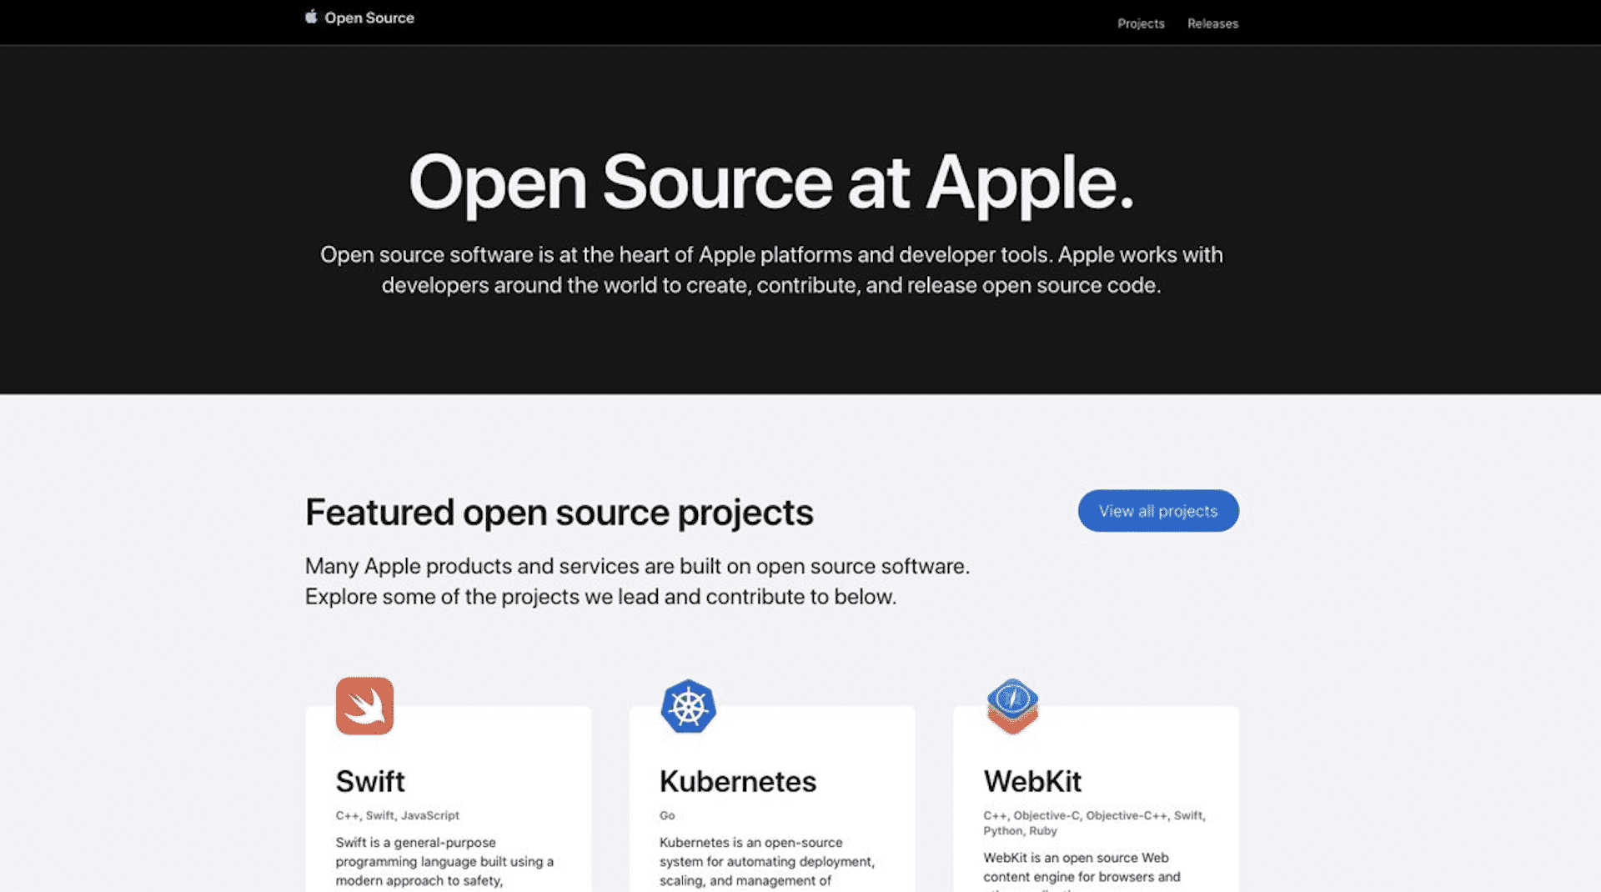Click the Featured open source projects heading
Image resolution: width=1601 pixels, height=892 pixels.
coord(560,512)
